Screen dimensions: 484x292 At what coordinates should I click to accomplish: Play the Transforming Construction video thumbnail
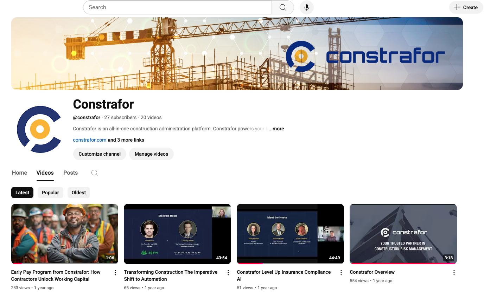[177, 234]
